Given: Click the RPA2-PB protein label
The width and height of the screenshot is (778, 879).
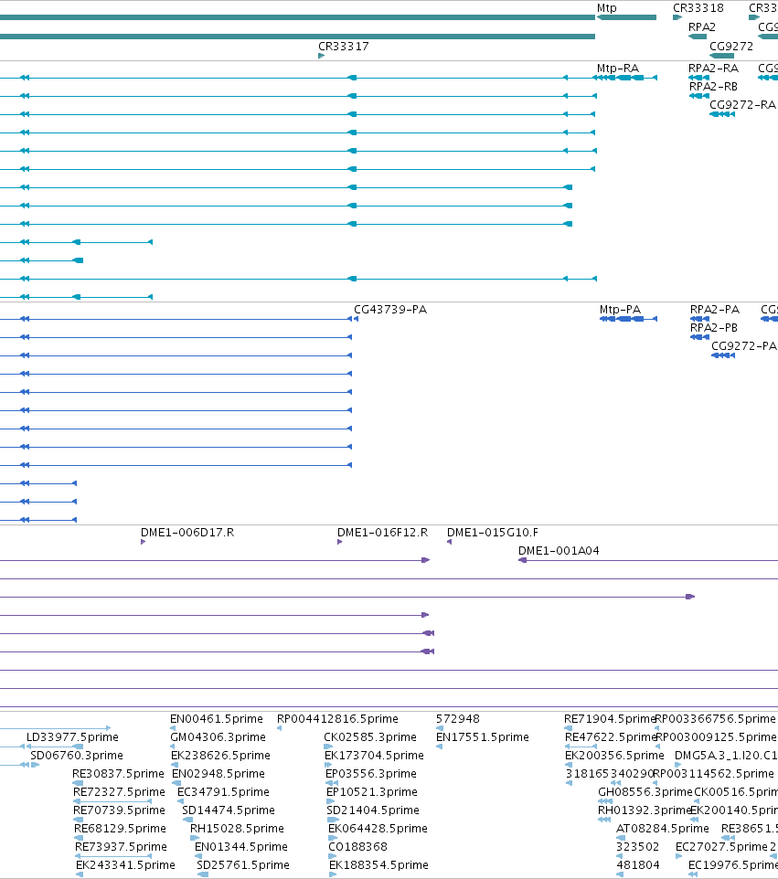Looking at the screenshot, I should [714, 327].
